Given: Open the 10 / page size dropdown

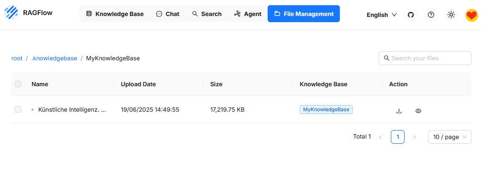Looking at the screenshot, I should click(450, 137).
